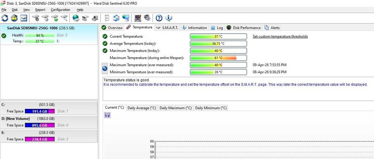Screen dimensions: 374x159
Task: Click the blue info bubble toolbar icon
Action: 169,18
